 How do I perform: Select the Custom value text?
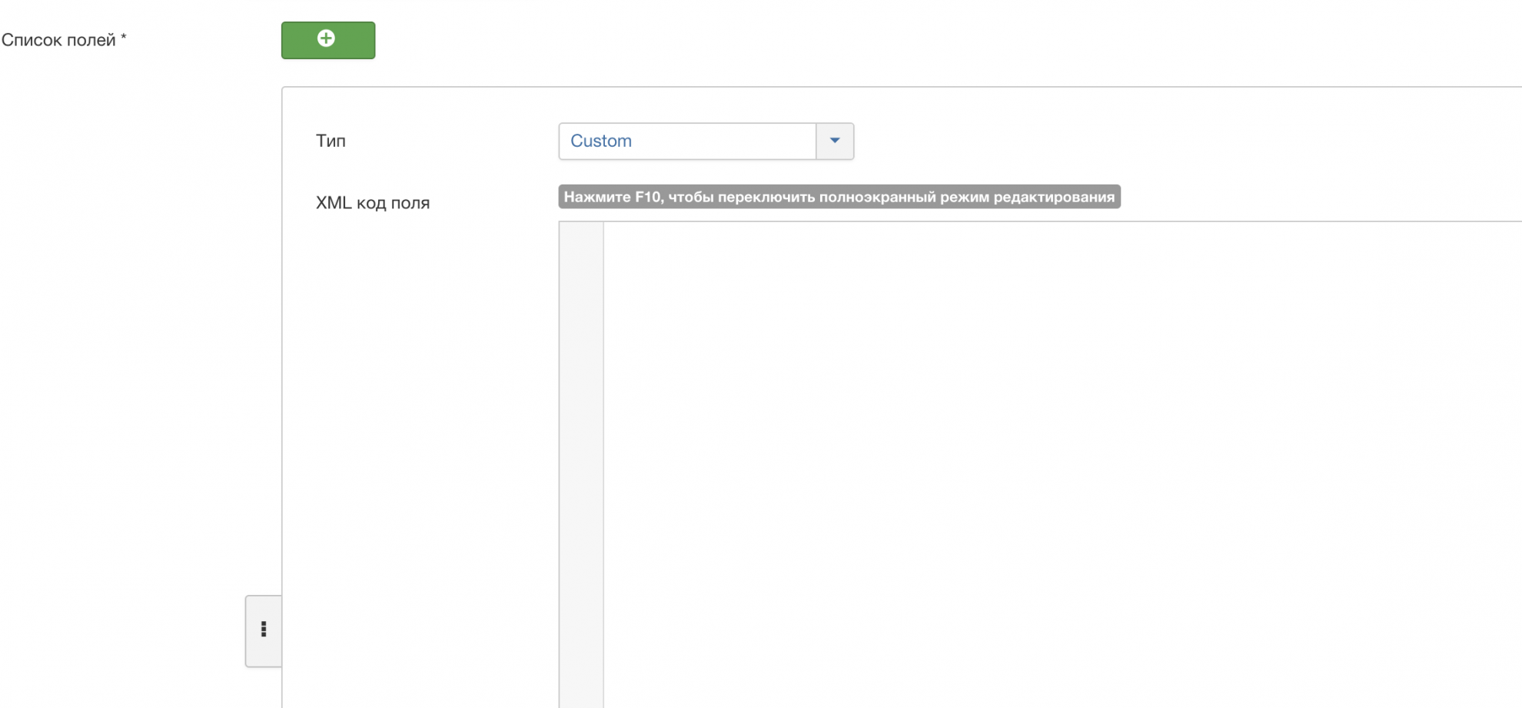coord(601,141)
